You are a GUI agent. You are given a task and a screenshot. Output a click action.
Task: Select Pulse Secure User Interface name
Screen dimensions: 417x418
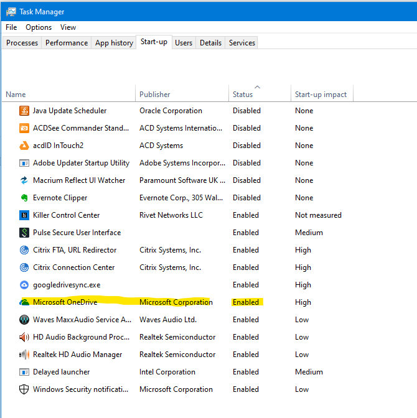77,233
